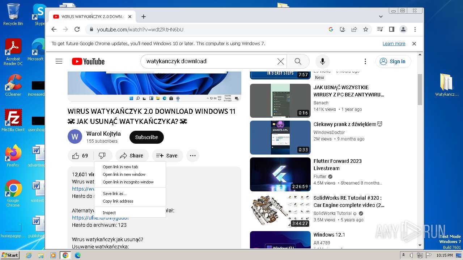The height and width of the screenshot is (260, 463).
Task: Choose Copy link address
Action: [130, 201]
